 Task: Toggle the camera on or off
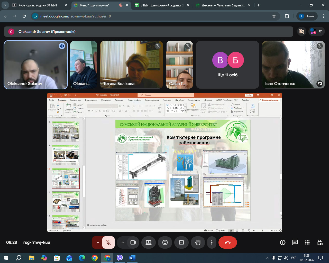[133, 242]
